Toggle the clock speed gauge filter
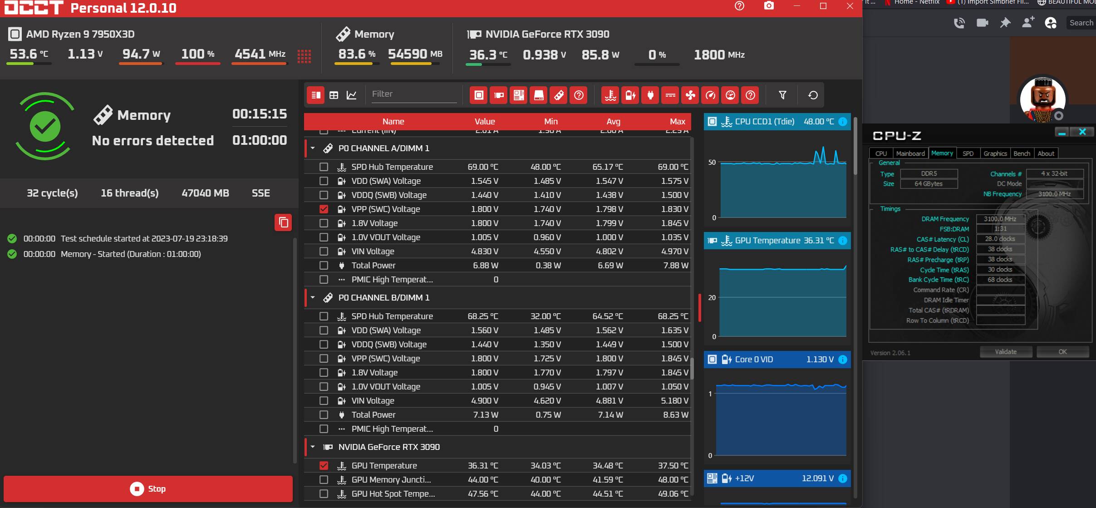Screen dimensions: 1096x508 [710, 95]
